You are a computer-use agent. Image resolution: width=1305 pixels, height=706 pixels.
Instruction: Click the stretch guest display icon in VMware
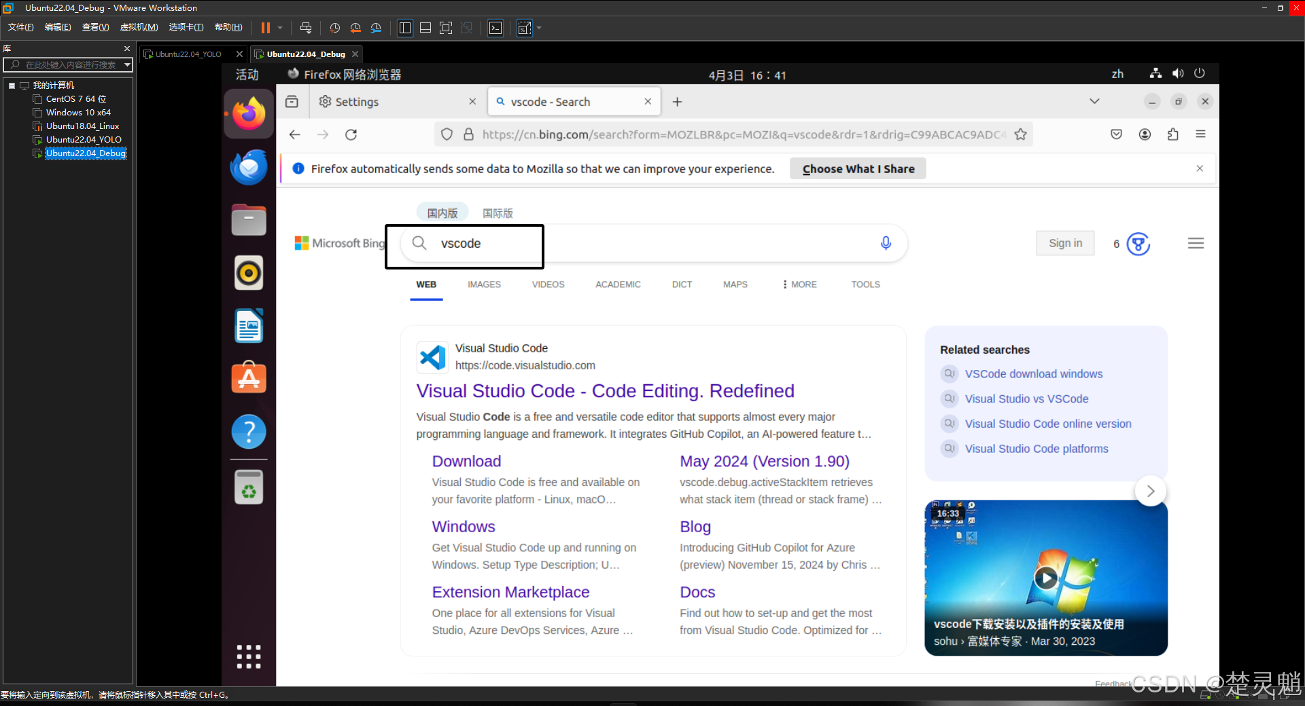pyautogui.click(x=524, y=28)
